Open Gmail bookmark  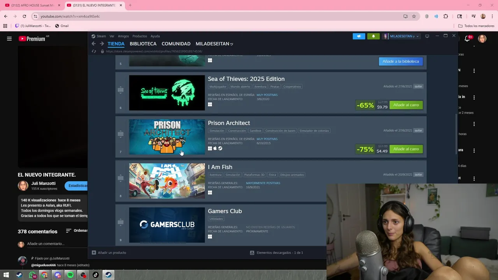point(62,26)
